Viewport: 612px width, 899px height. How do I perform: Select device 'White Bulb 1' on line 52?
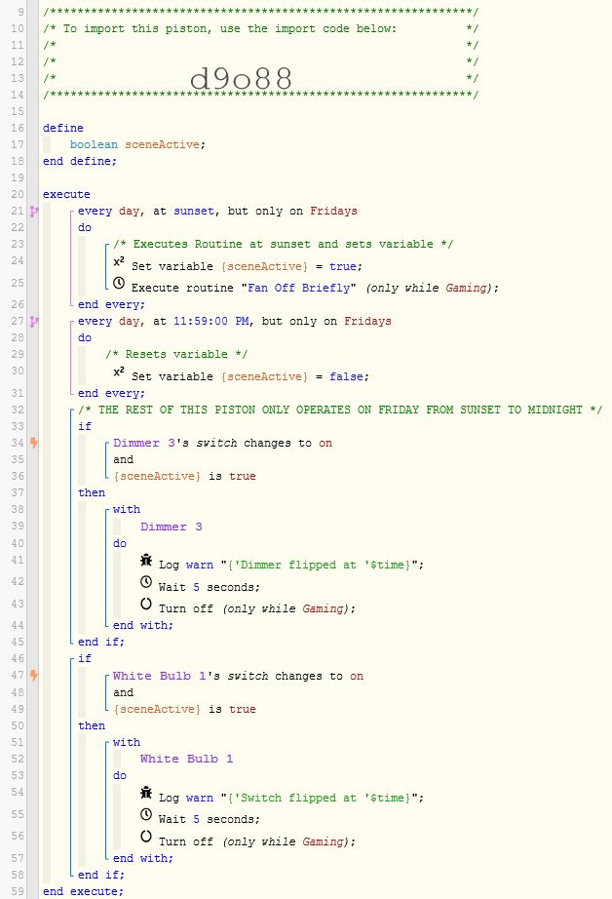coord(187,760)
